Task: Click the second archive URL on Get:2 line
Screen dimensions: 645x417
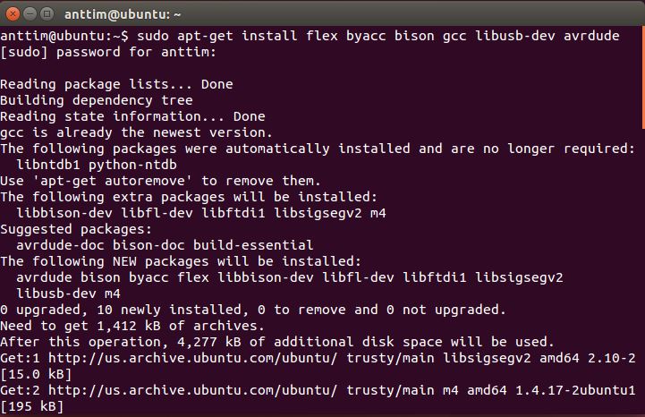Action: (192, 390)
